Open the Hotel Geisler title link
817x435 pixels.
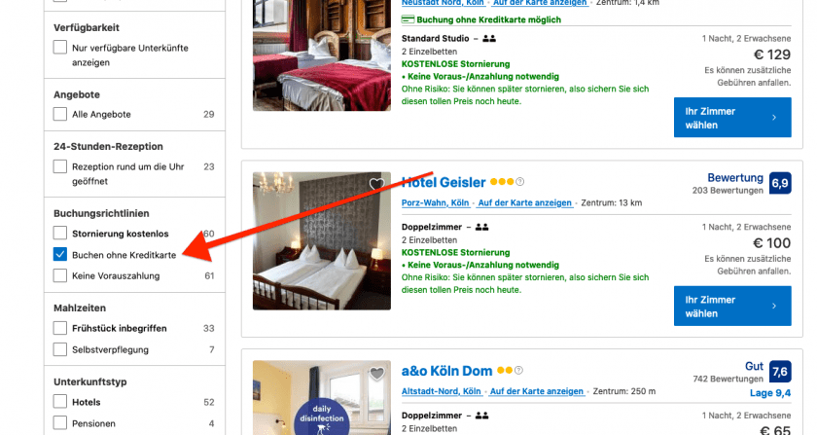(444, 183)
